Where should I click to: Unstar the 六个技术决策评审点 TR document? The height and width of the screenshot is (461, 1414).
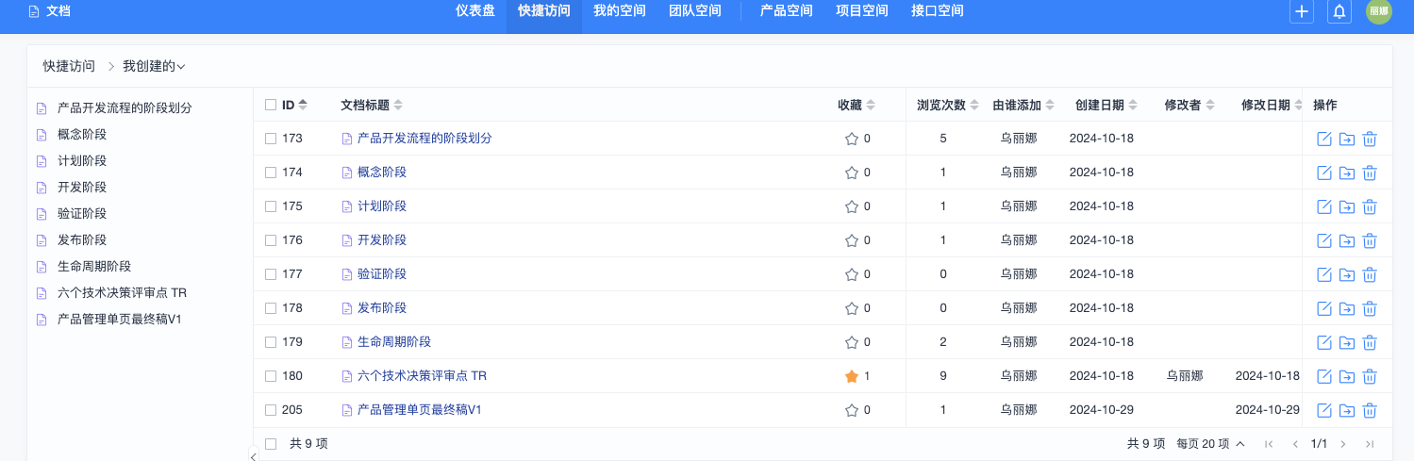(x=852, y=376)
